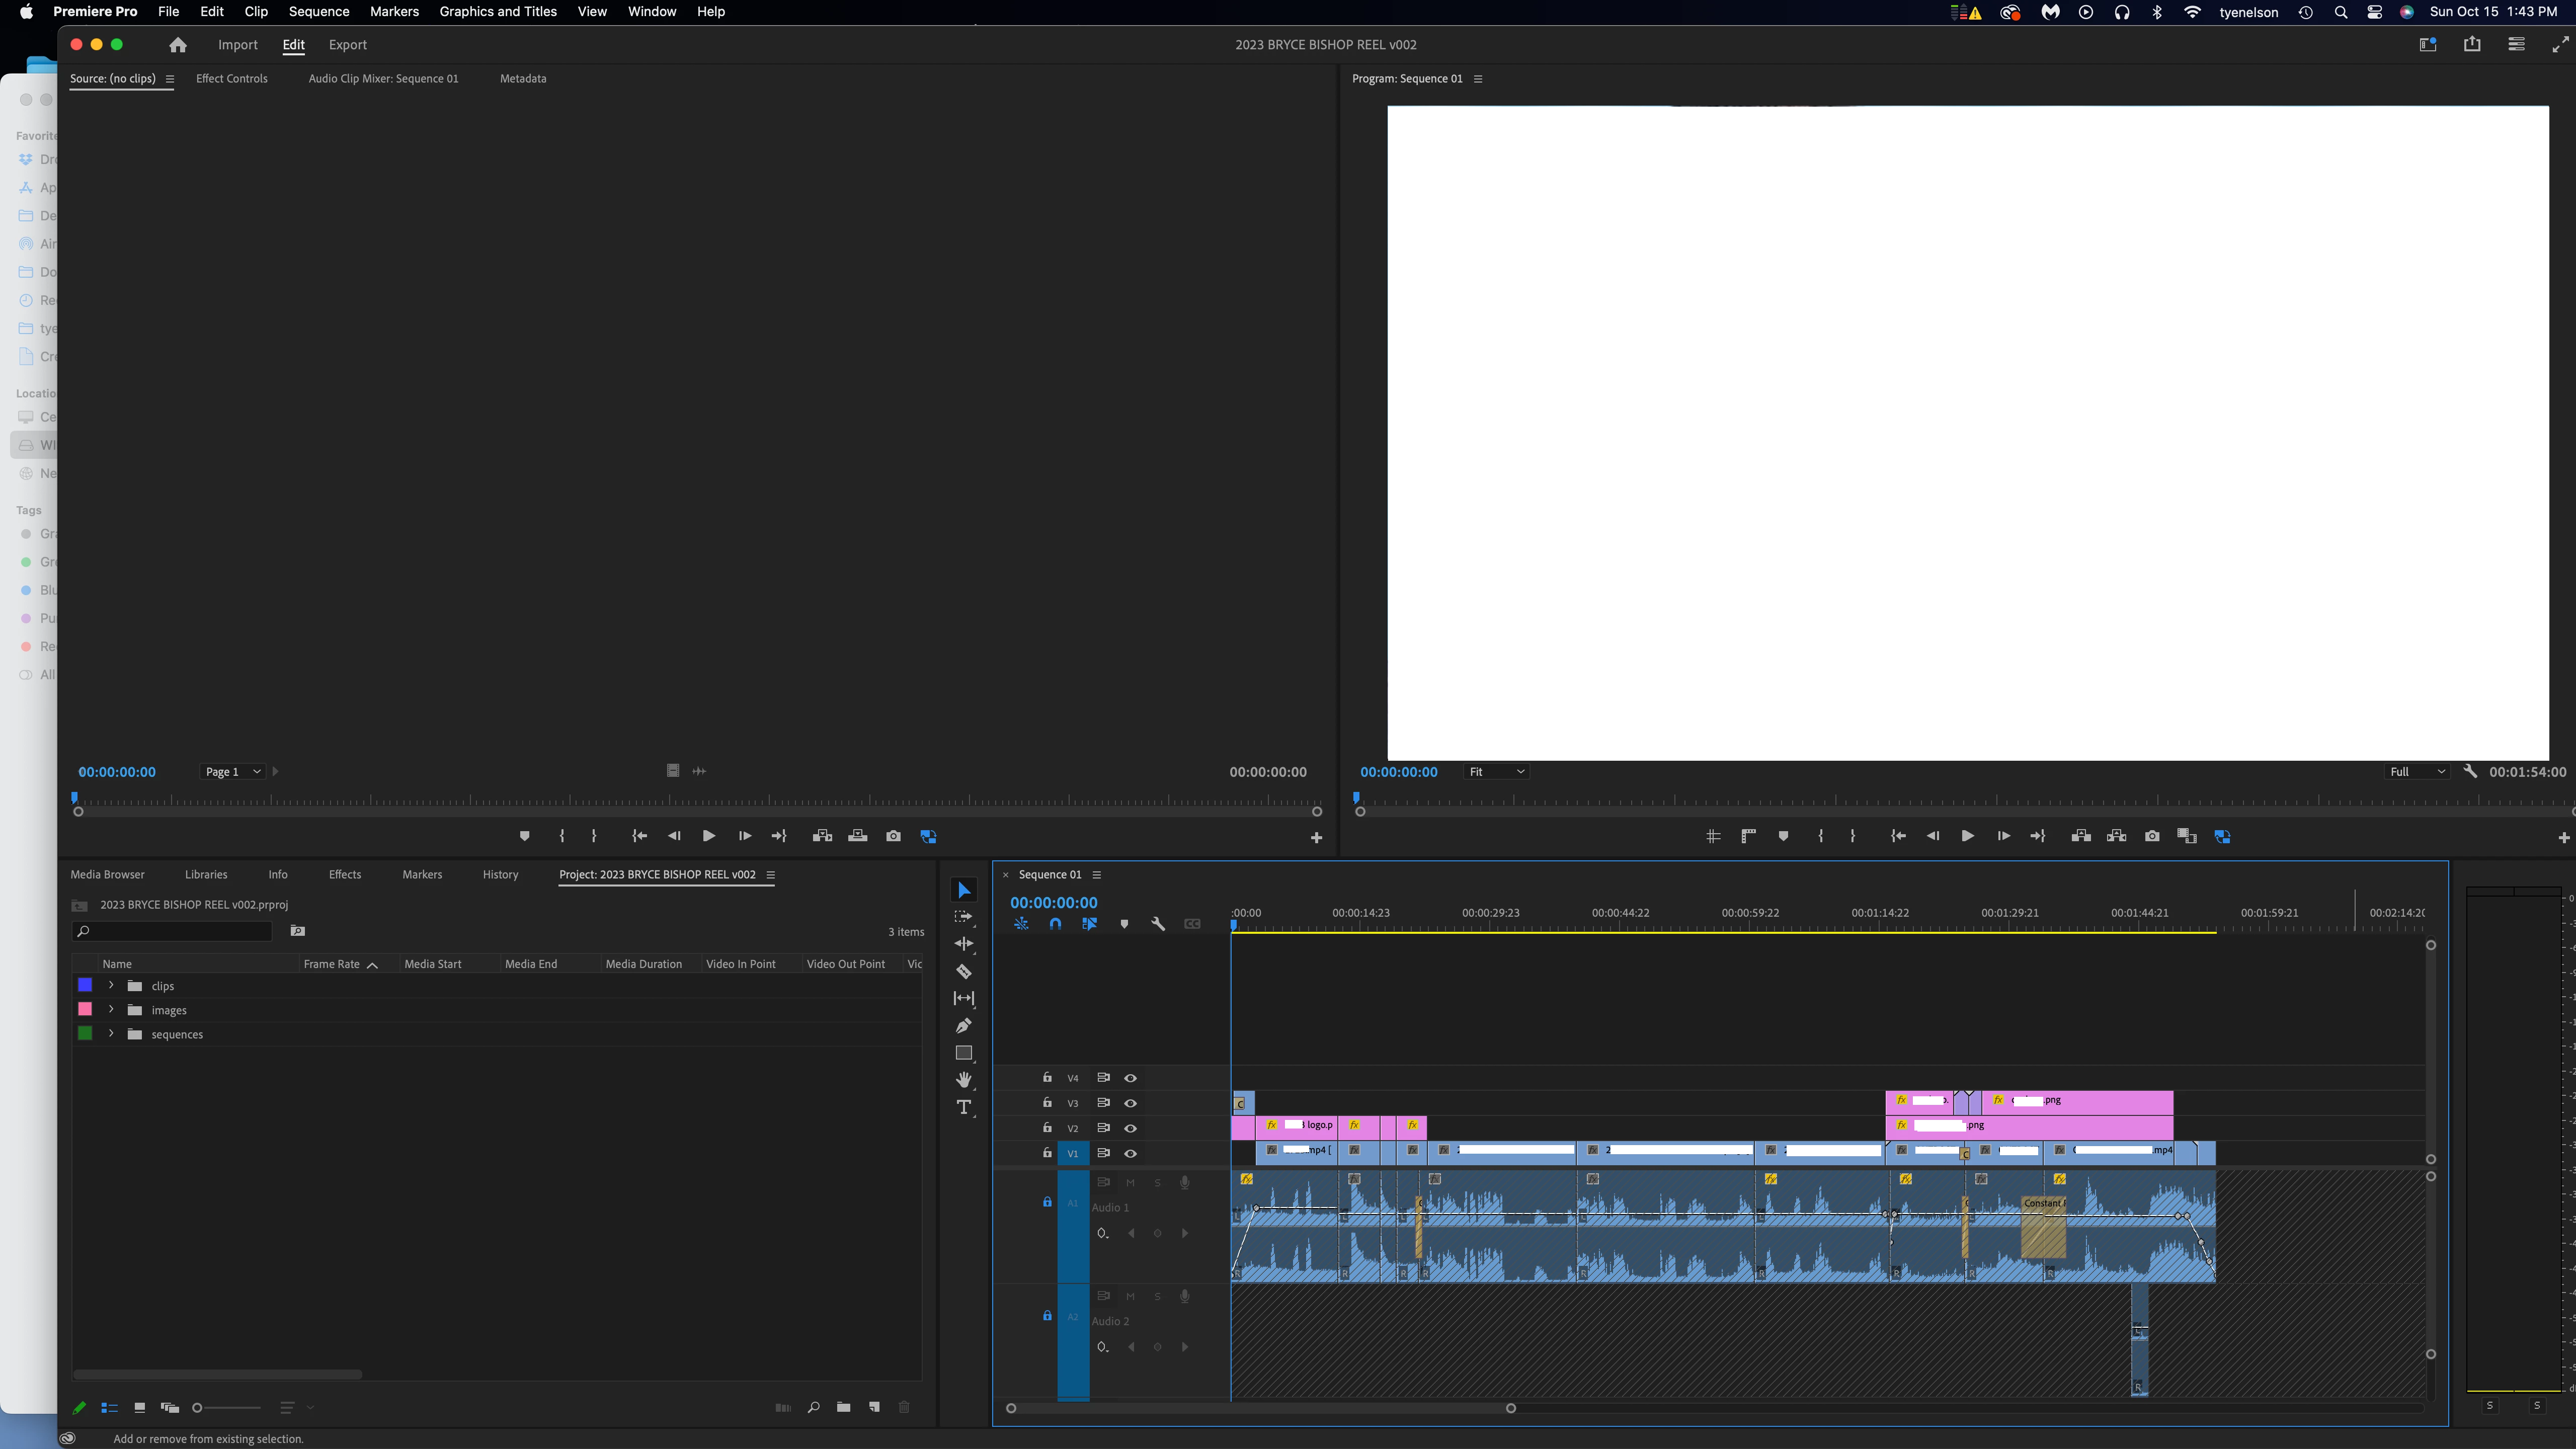The width and height of the screenshot is (2576, 1449).
Task: Toggle V2 track output eye
Action: point(1130,1128)
